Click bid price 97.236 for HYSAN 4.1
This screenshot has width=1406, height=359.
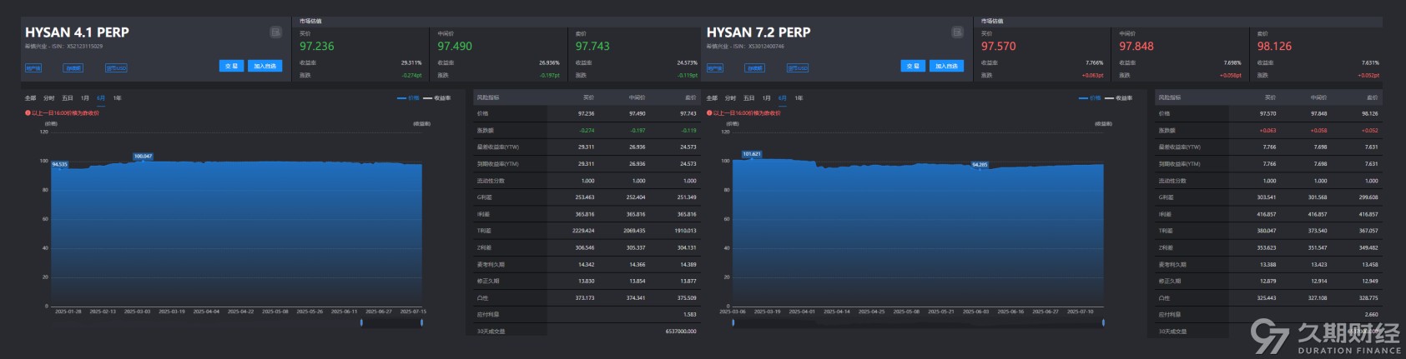(x=317, y=47)
